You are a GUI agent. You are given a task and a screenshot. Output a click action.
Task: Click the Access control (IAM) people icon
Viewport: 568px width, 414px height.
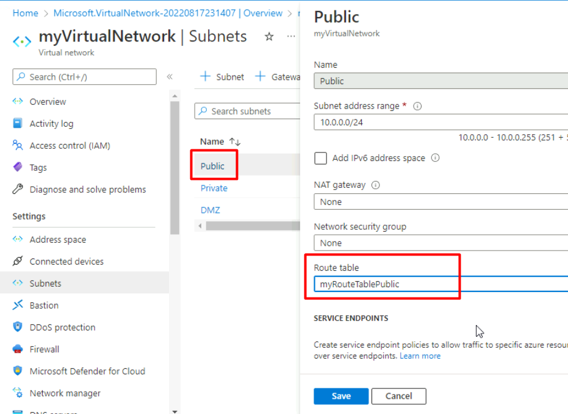(17, 145)
